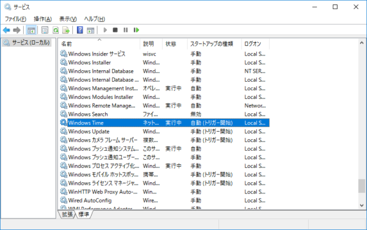This screenshot has width=367, height=230.
Task: Click gear icon of Windows Installer row
Action: [64, 62]
